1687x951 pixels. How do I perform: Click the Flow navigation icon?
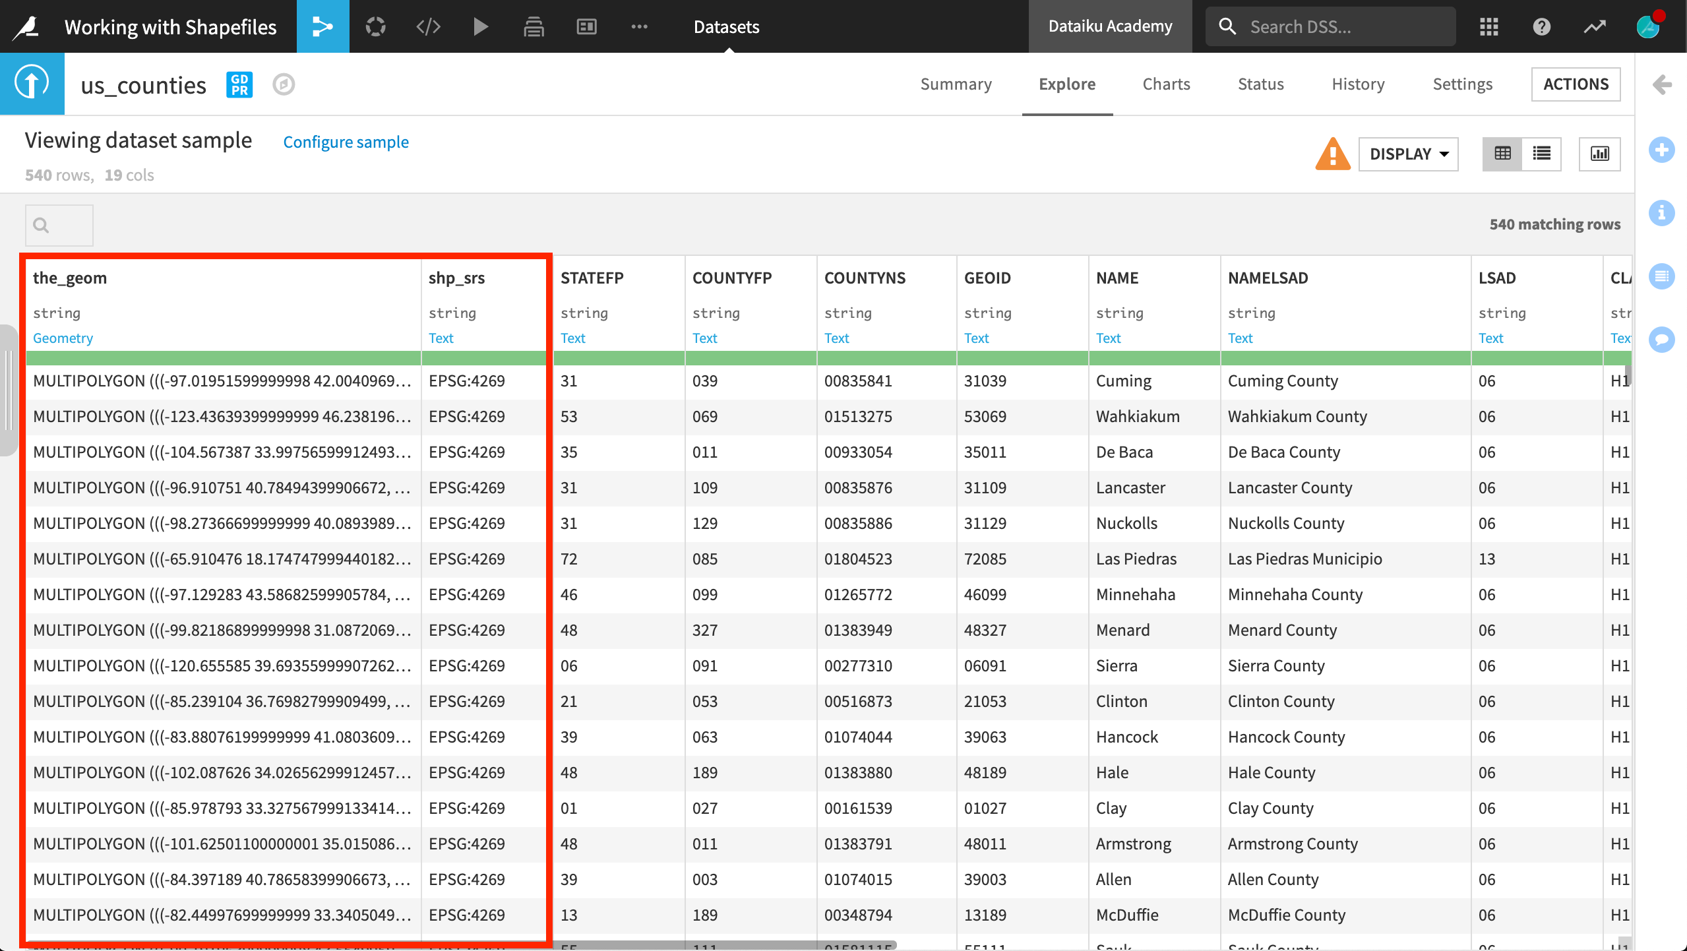[322, 26]
